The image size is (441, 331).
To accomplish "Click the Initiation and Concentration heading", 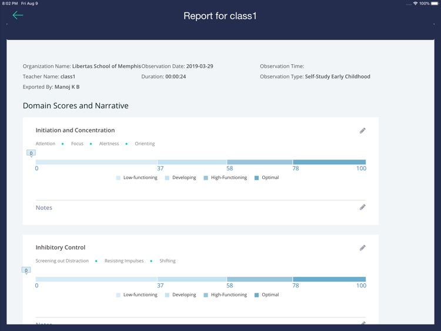I will 75,130.
